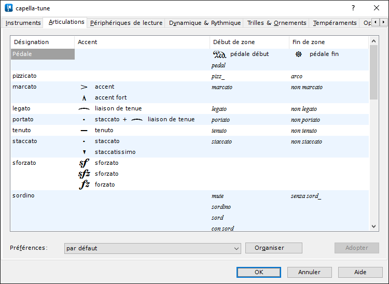Click 'non staccato' zone end text
Viewport: 389px width, 284px height.
[x=307, y=142]
